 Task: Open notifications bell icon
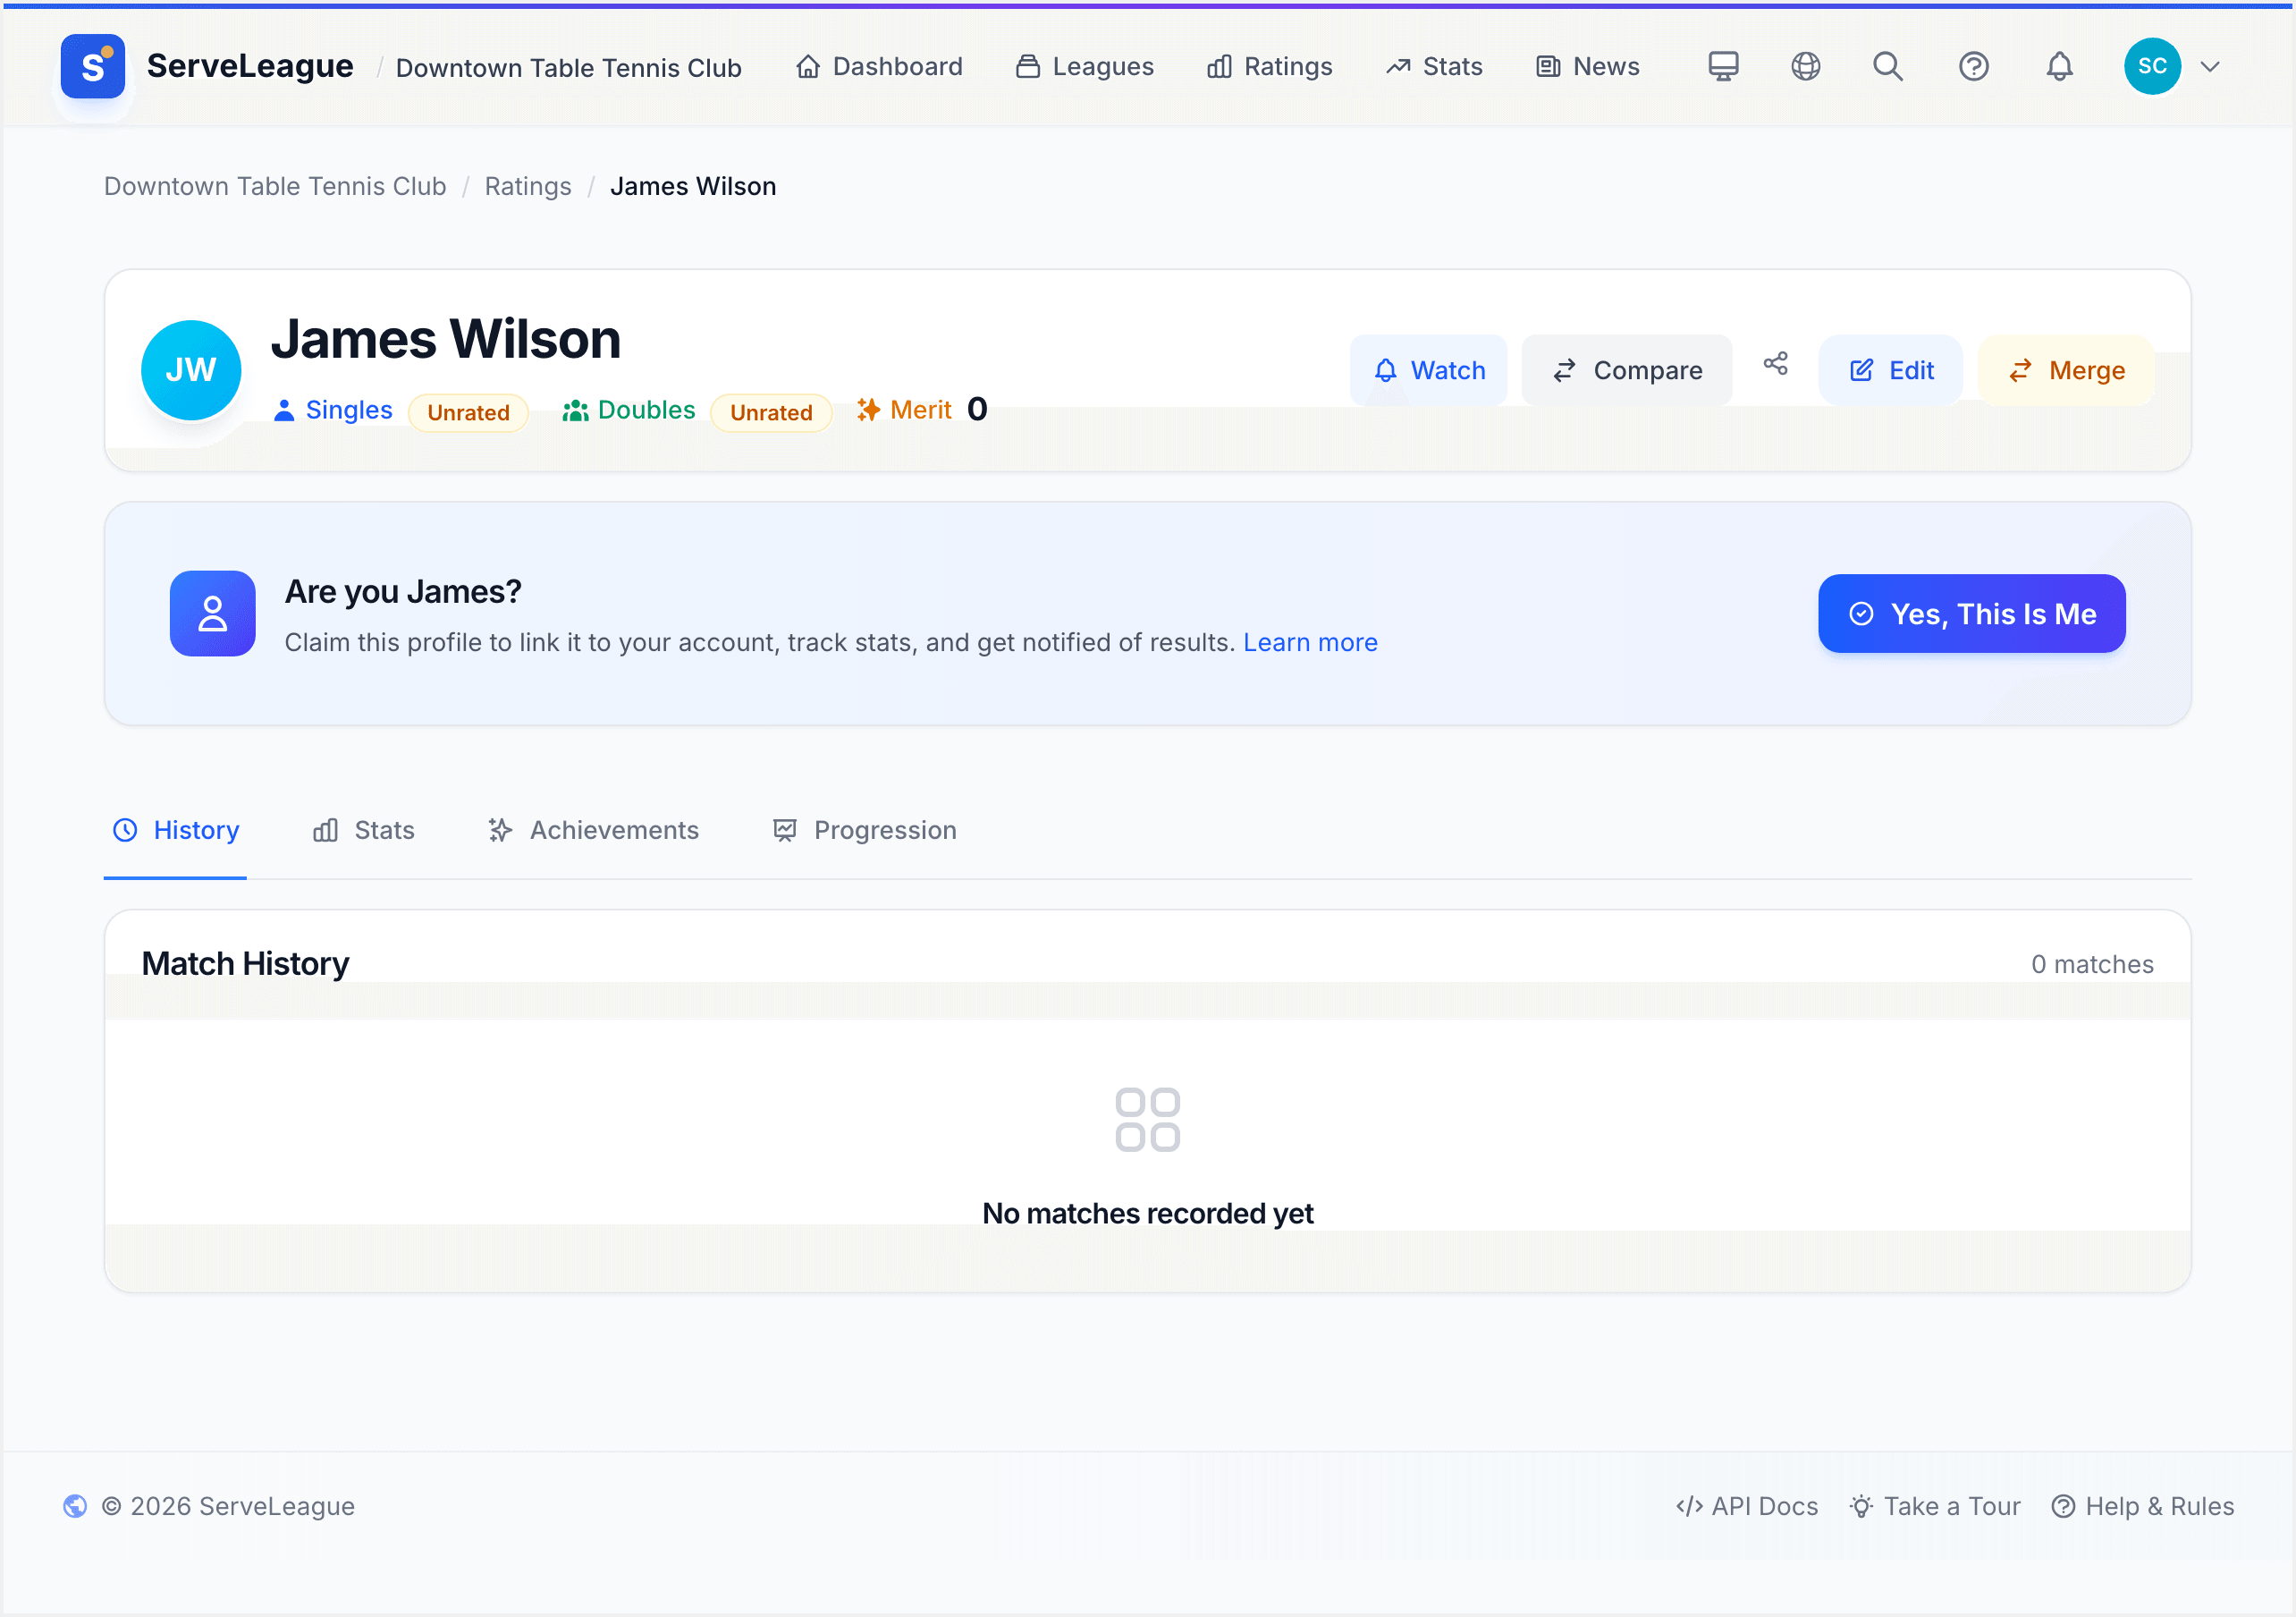(2059, 66)
